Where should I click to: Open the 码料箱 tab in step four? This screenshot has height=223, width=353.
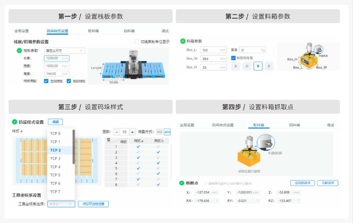[294, 125]
